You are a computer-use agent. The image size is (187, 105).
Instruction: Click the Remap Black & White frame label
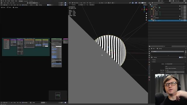26,38
